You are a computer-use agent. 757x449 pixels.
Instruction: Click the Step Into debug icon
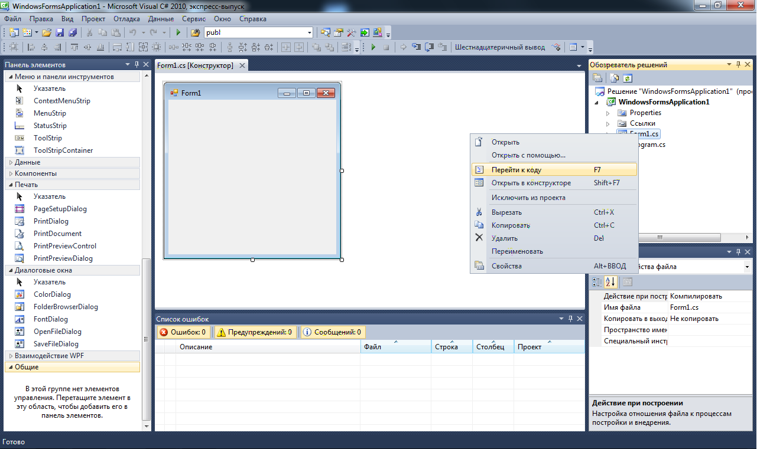point(417,47)
